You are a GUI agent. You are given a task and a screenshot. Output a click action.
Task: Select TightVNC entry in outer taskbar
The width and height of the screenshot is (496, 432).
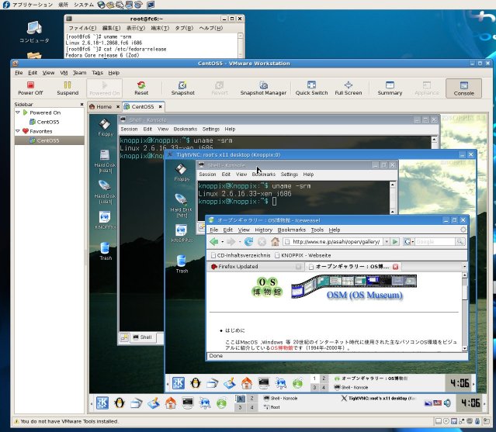379,398
